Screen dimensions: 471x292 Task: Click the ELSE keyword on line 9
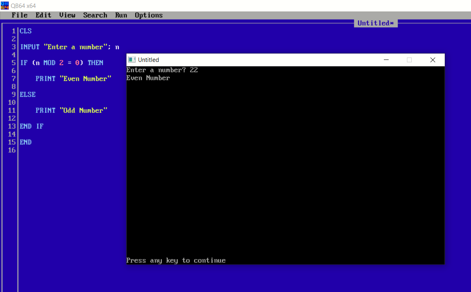click(x=27, y=94)
